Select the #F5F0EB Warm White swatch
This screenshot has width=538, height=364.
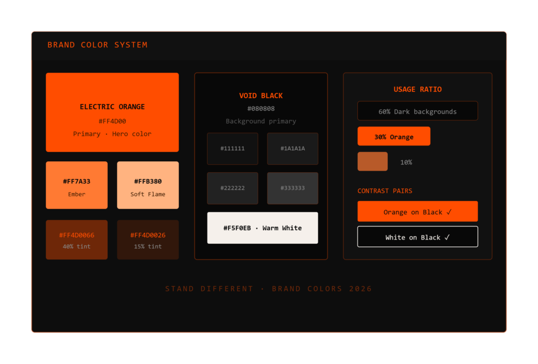(x=263, y=228)
